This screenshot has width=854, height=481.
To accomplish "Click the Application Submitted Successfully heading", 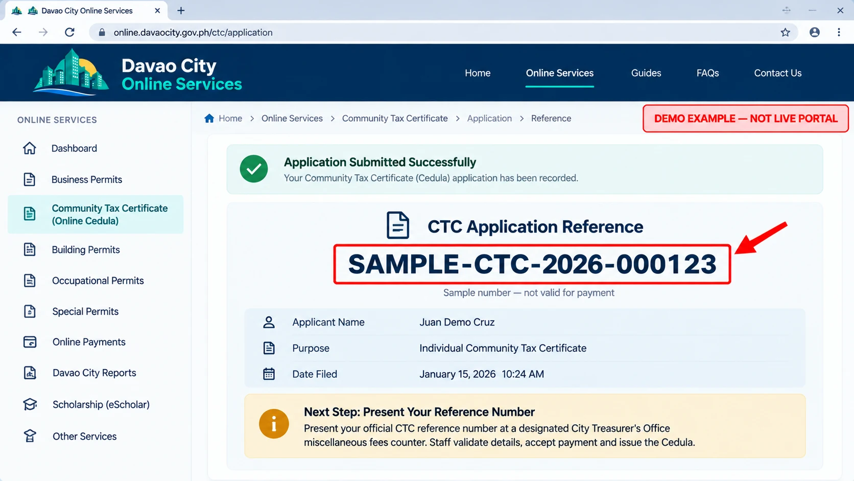I will click(380, 163).
